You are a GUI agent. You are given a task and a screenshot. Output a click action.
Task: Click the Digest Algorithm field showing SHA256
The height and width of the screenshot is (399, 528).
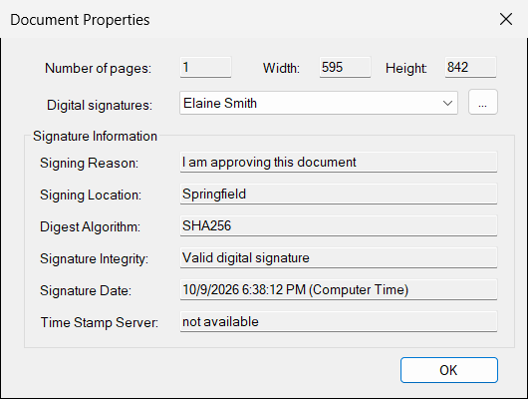[339, 225]
